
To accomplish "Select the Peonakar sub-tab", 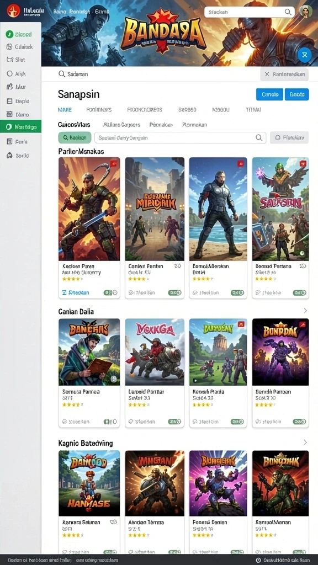I will click(x=161, y=125).
